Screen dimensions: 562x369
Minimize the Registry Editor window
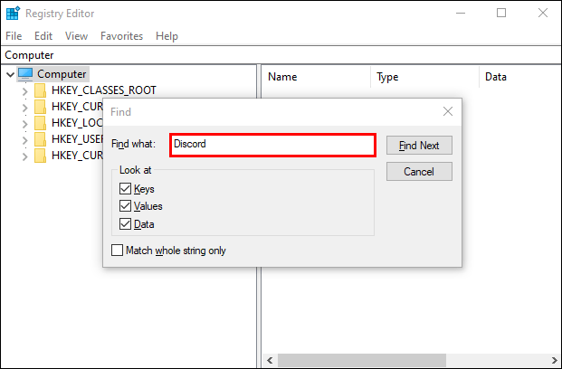pyautogui.click(x=461, y=13)
